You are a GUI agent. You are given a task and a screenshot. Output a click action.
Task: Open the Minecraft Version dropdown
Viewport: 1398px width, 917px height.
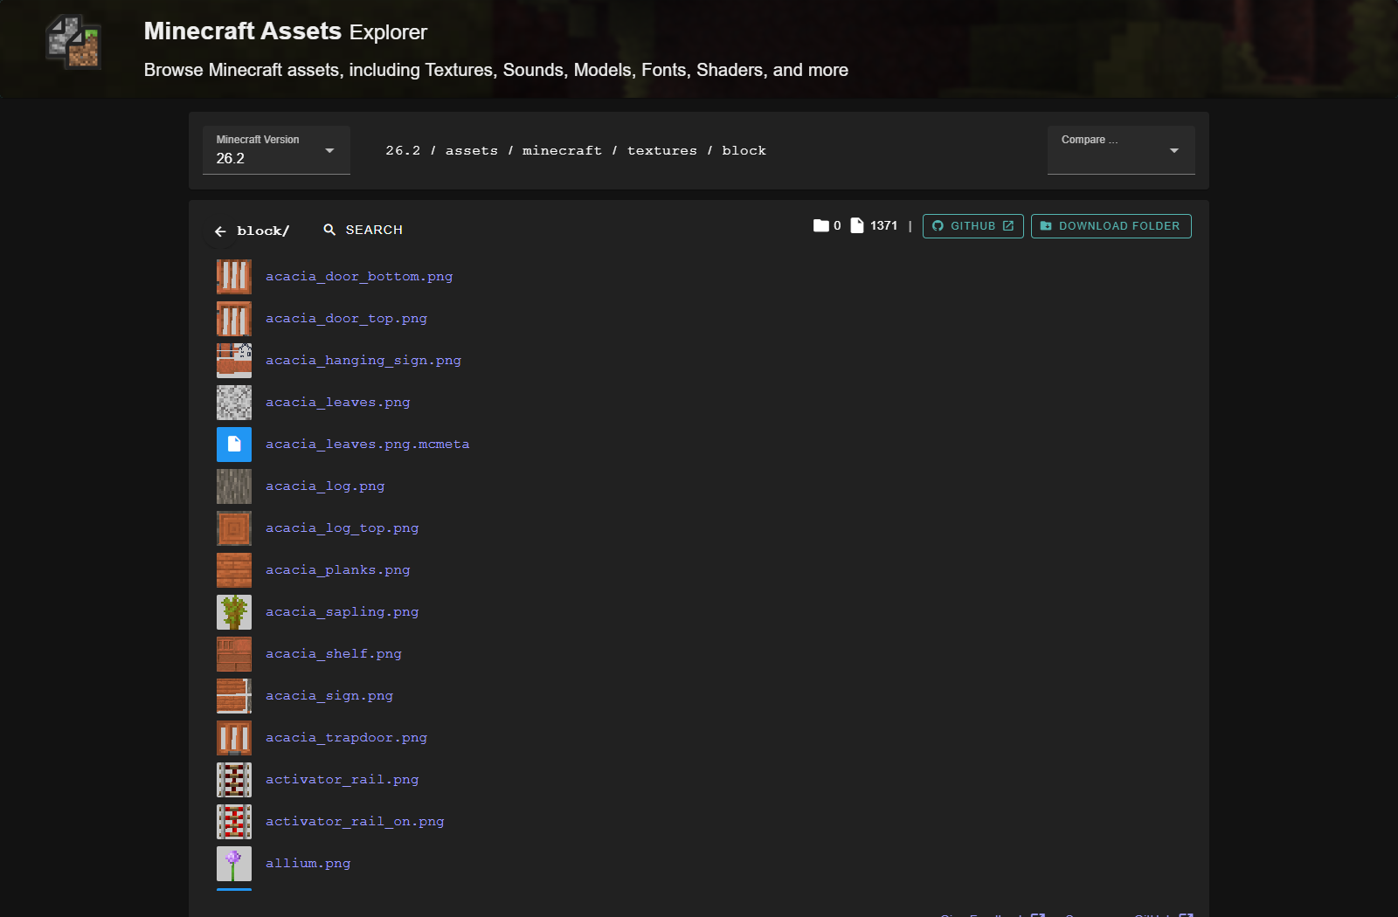pos(276,150)
